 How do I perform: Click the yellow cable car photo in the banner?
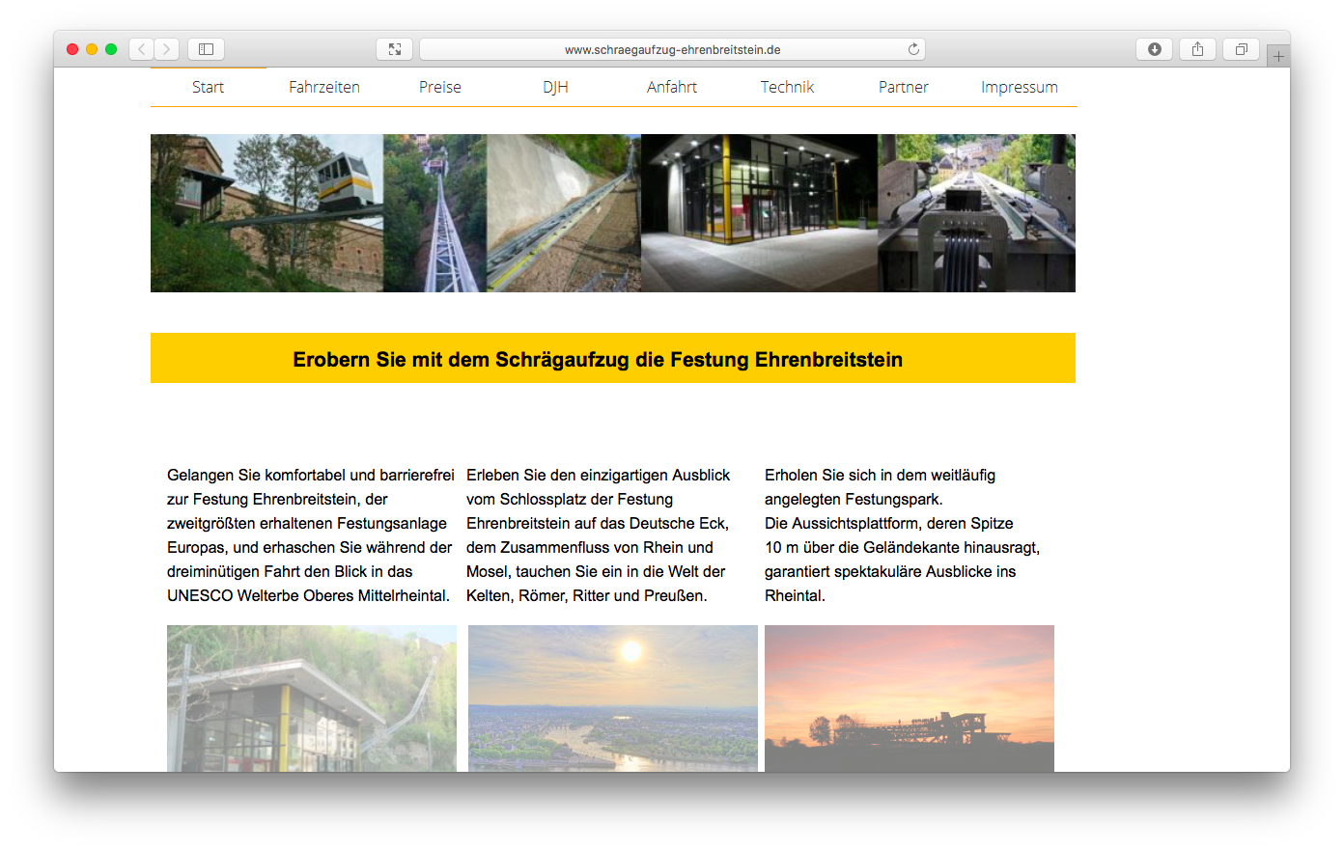(x=266, y=213)
